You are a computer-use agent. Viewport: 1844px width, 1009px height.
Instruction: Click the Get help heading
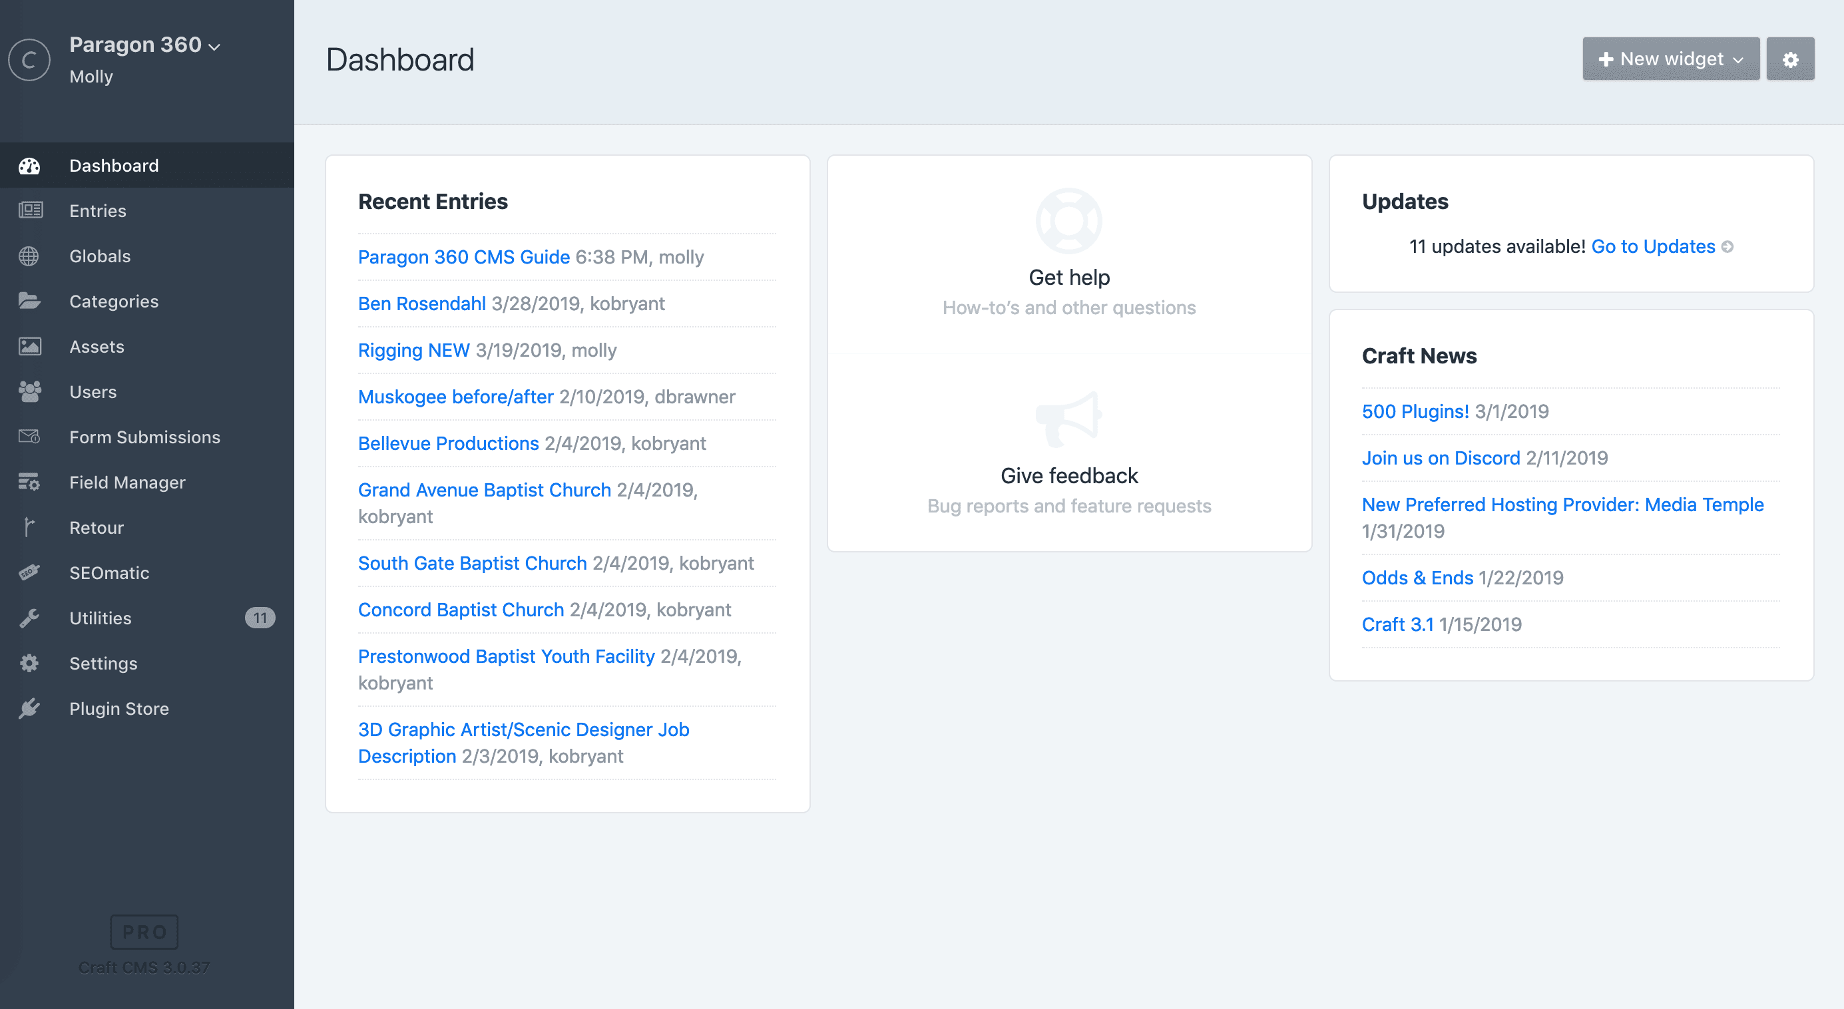pyautogui.click(x=1068, y=277)
